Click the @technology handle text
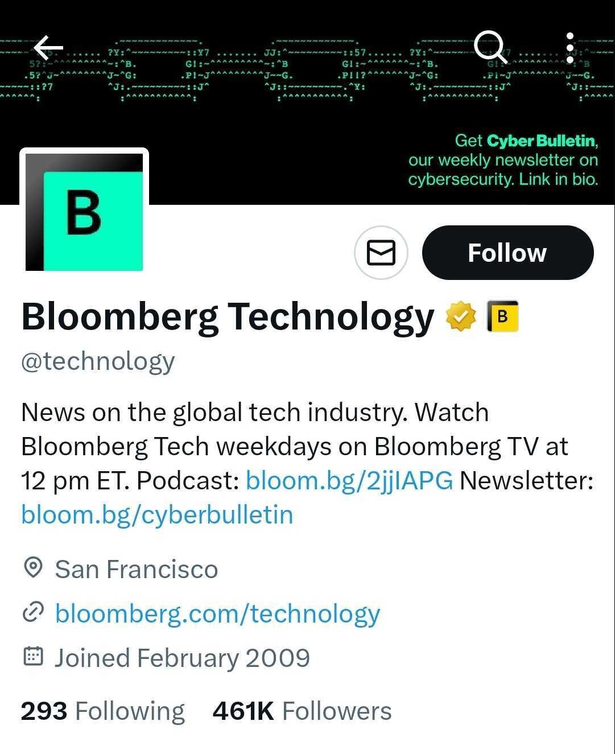615x754 pixels. [98, 360]
